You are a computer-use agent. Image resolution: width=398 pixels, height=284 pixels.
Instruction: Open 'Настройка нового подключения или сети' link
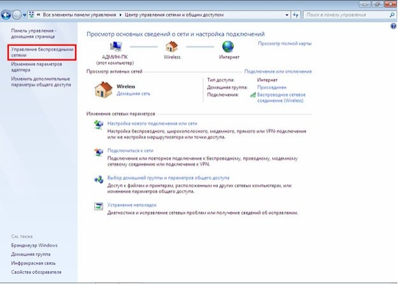tap(152, 123)
